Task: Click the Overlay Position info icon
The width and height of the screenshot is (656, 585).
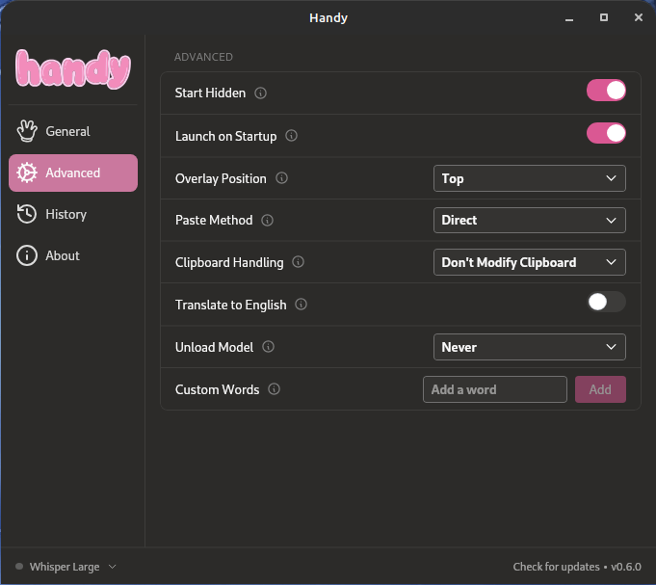Action: 282,178
